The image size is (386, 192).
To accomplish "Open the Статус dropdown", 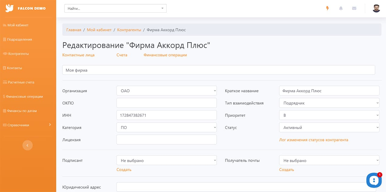I will click(329, 128).
